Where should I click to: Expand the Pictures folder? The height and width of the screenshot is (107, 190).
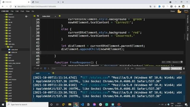4,69
